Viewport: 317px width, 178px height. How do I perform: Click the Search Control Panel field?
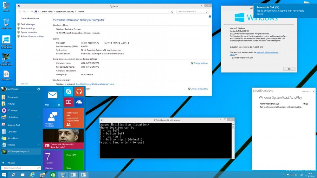[193, 12]
